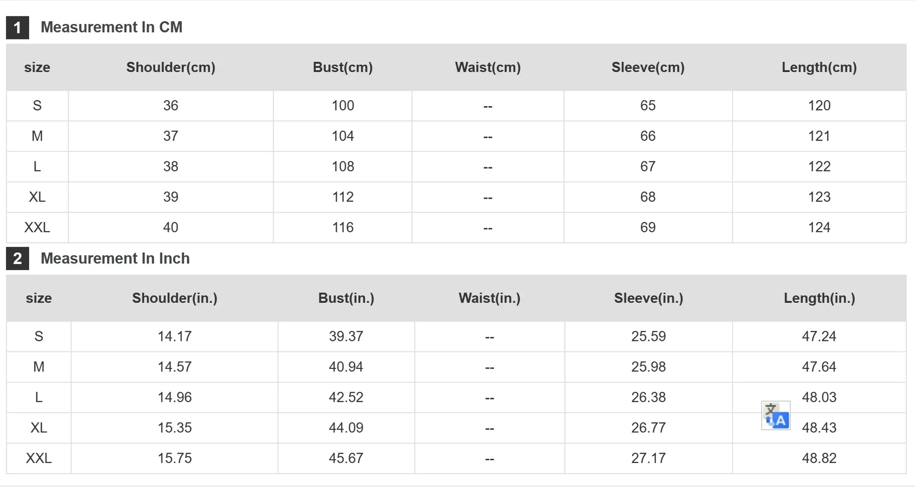This screenshot has height=487, width=915.
Task: Click the section number 2 badge
Action: click(17, 259)
